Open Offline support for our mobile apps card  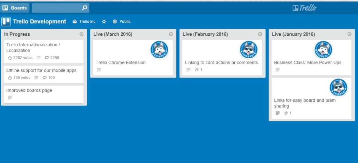coord(44,74)
